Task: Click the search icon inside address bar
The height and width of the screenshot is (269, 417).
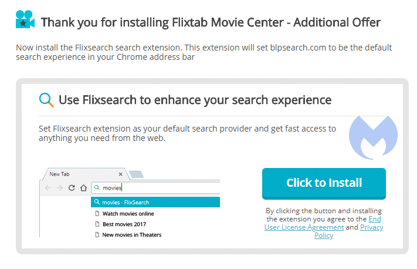Action: pos(97,188)
